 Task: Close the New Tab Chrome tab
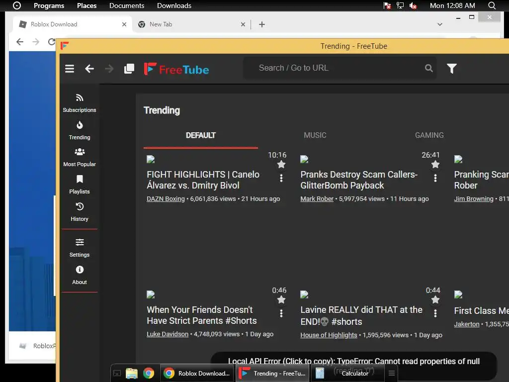(243, 24)
